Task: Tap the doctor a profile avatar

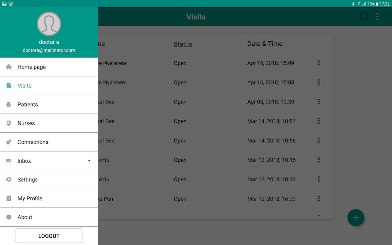Action: point(49,24)
